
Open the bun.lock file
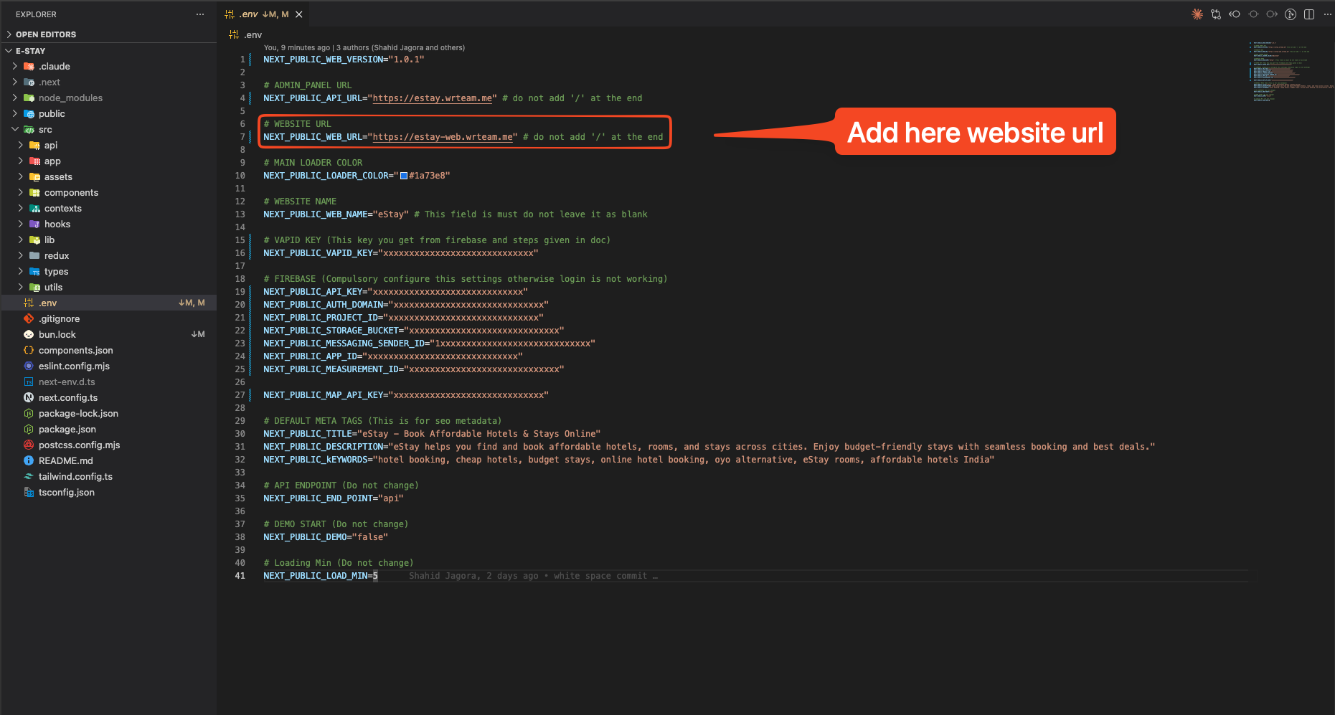point(57,335)
